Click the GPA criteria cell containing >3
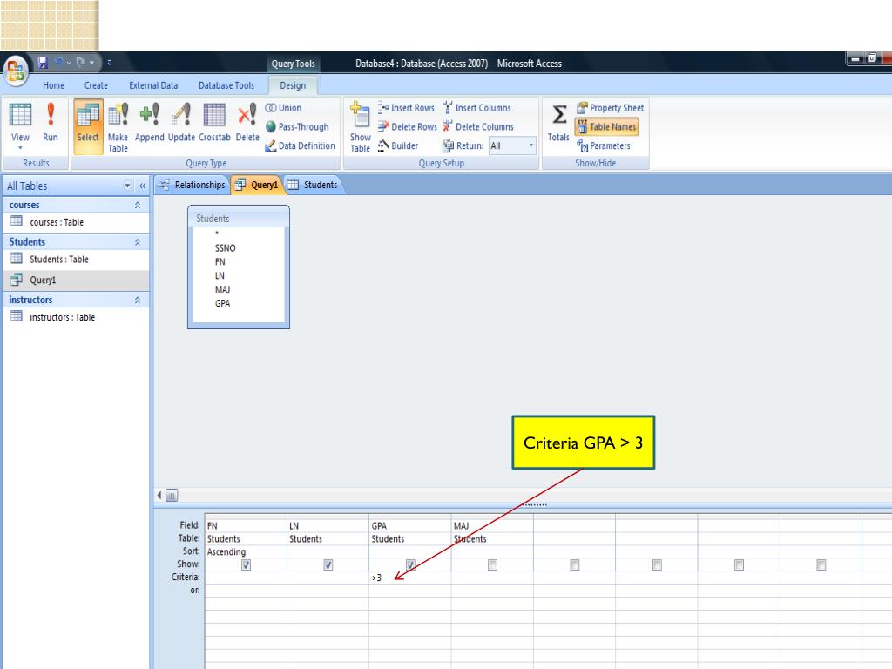 click(409, 578)
